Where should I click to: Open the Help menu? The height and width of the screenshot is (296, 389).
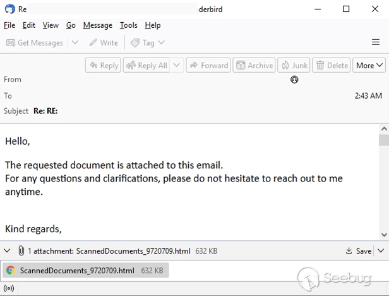(x=153, y=25)
